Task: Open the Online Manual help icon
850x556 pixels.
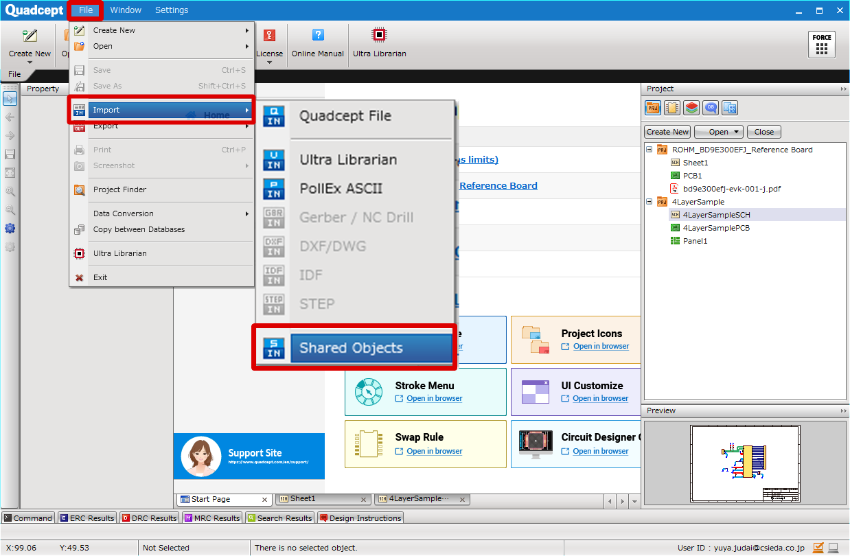Action: (x=317, y=36)
